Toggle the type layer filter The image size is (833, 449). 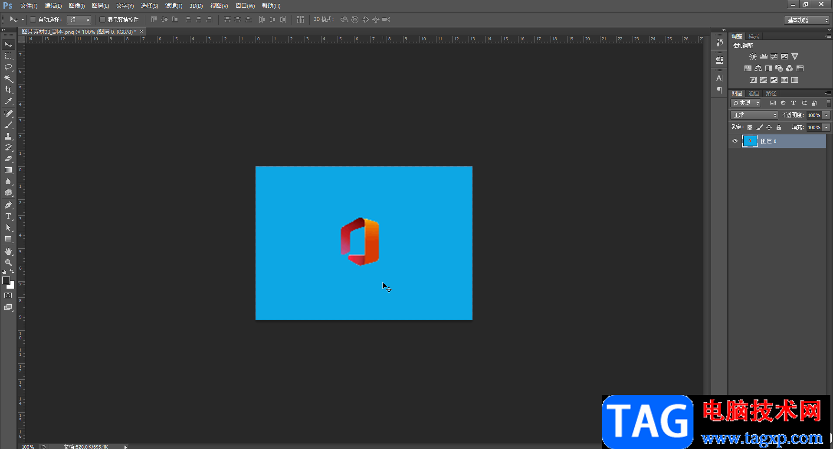coord(794,103)
